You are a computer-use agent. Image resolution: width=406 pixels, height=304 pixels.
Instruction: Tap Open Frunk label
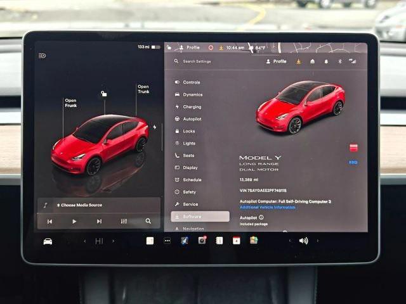(x=70, y=103)
